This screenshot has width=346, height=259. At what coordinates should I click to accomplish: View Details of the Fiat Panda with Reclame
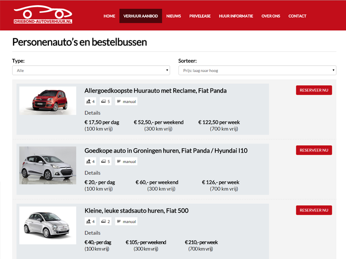92,113
